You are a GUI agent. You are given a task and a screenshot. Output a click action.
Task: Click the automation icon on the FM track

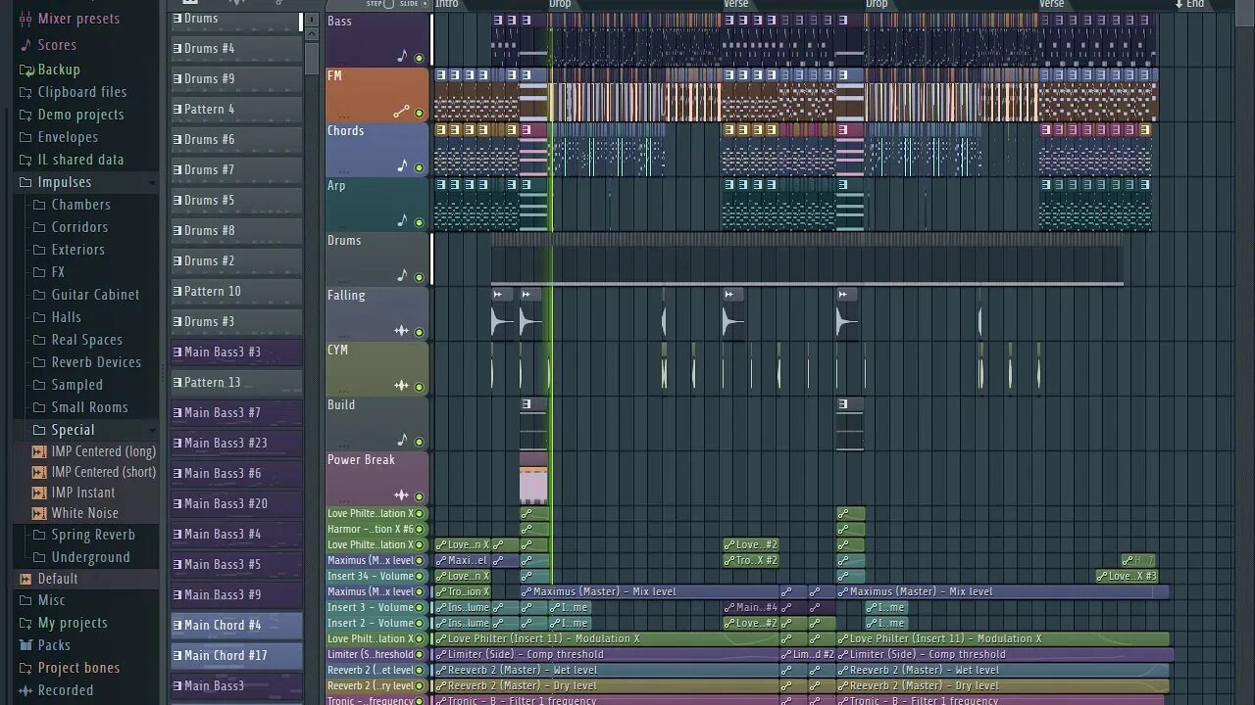pyautogui.click(x=401, y=112)
